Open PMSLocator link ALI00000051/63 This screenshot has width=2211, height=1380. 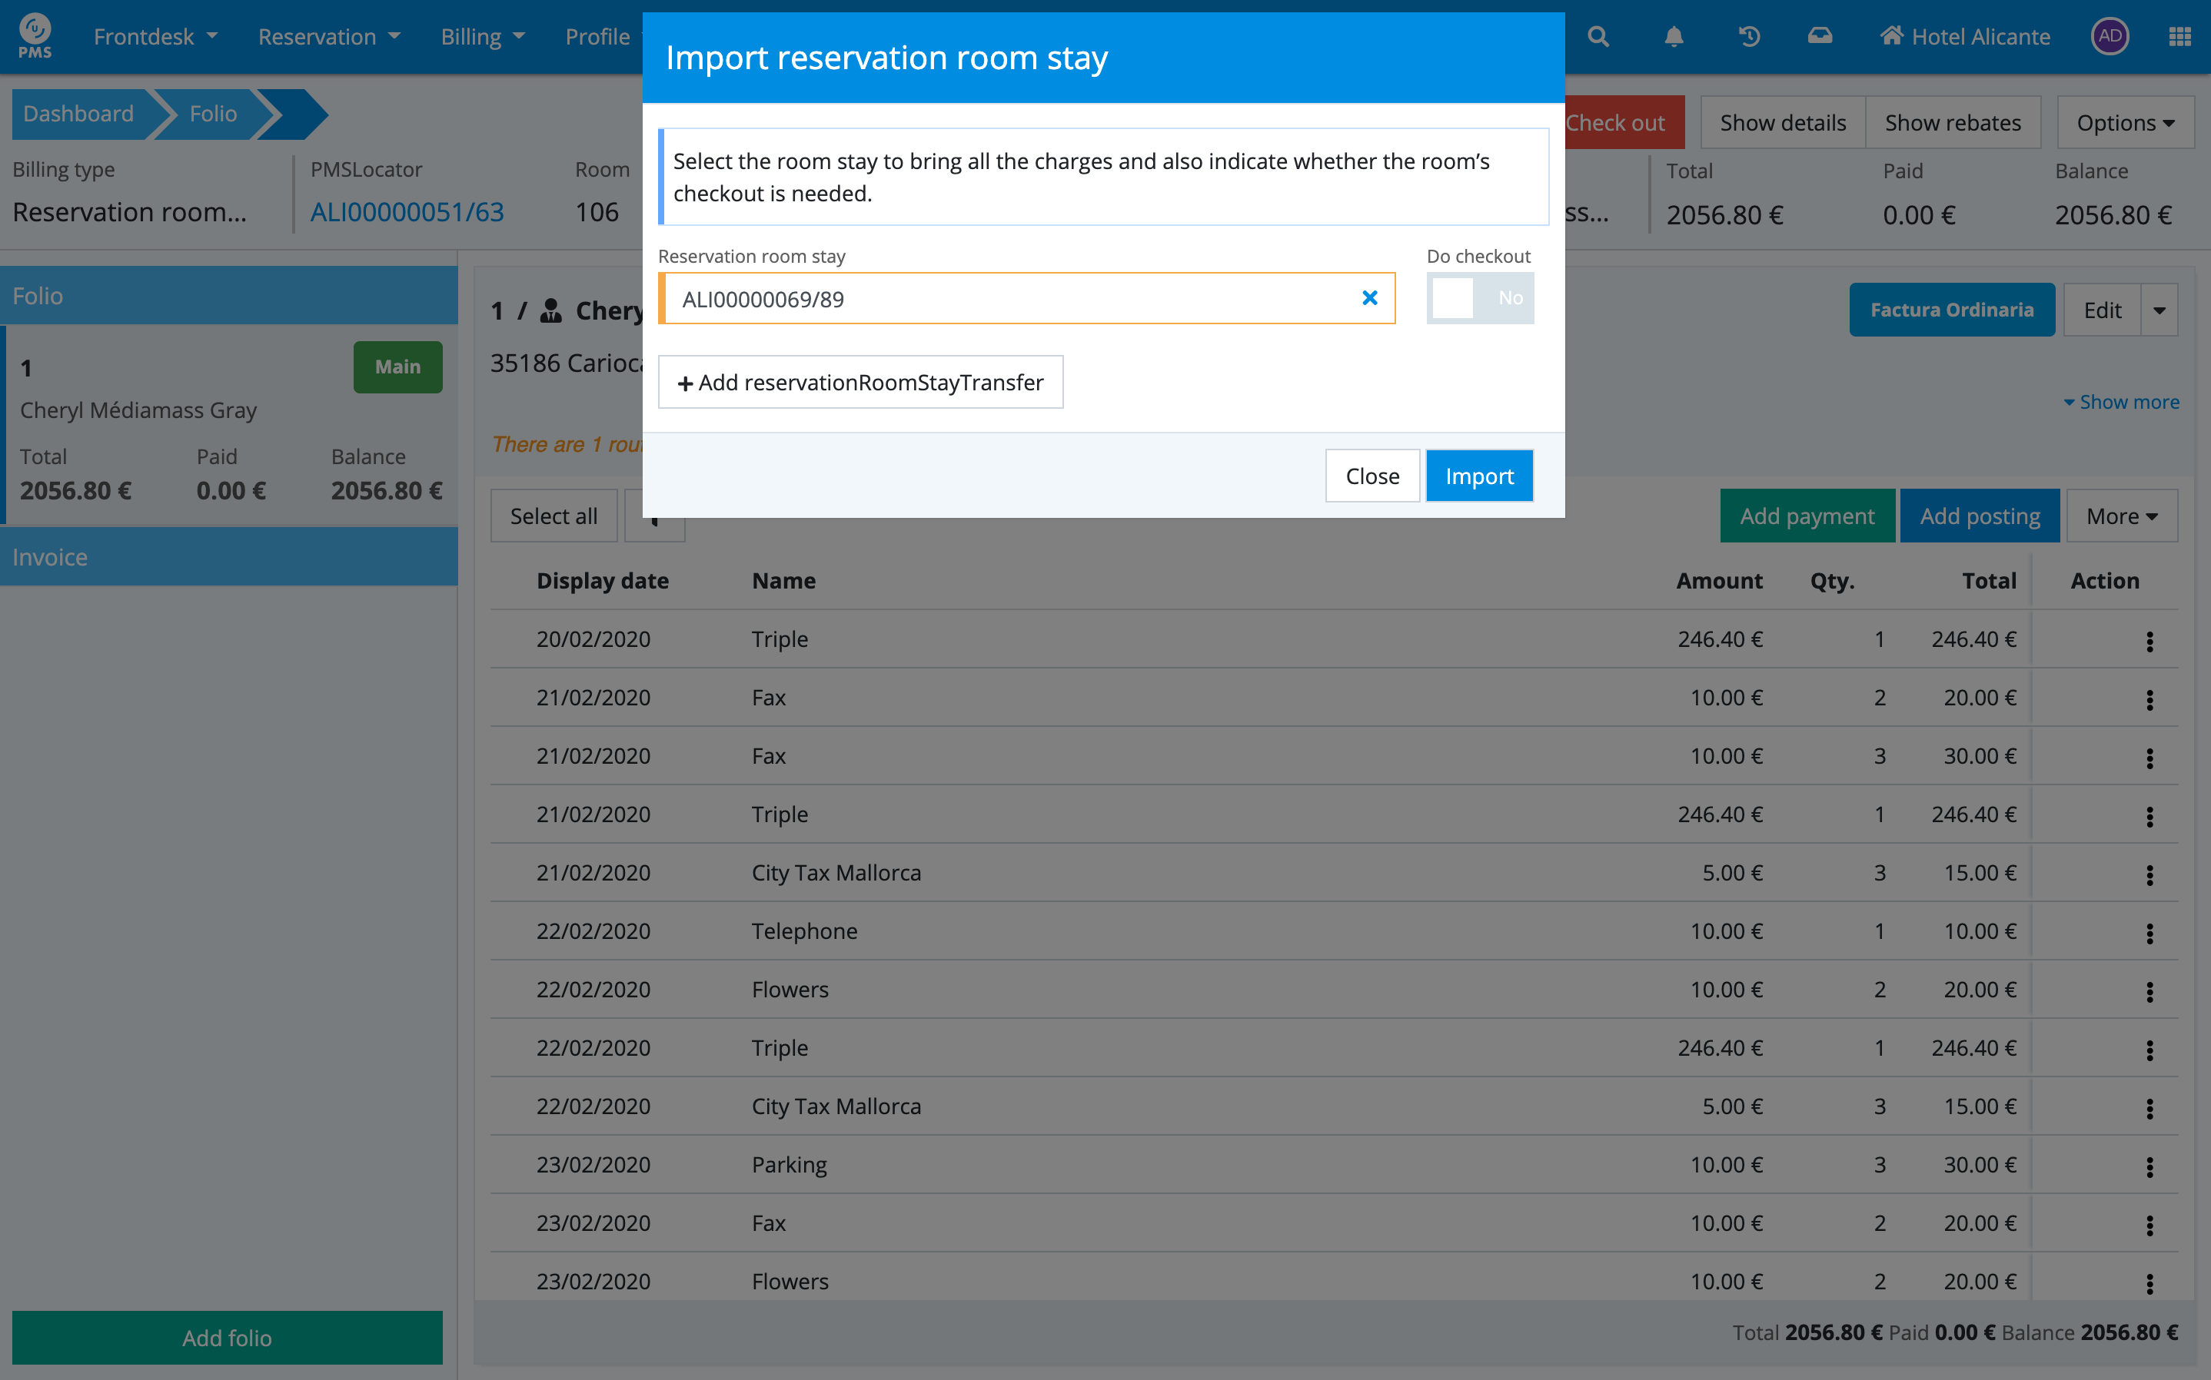coord(407,212)
